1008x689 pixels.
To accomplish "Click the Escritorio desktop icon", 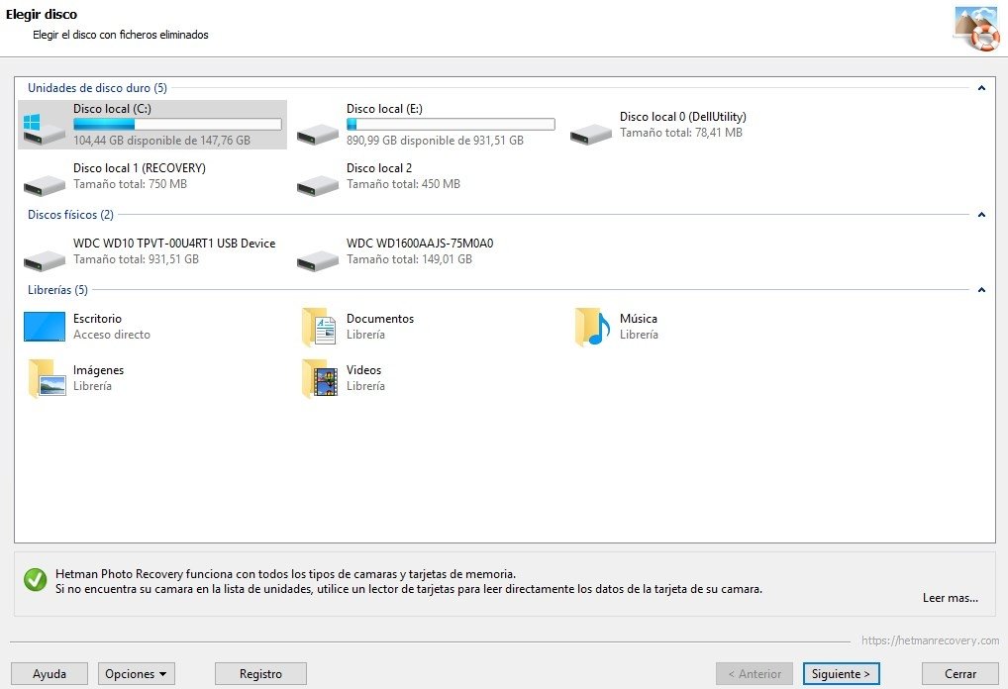I will click(45, 327).
